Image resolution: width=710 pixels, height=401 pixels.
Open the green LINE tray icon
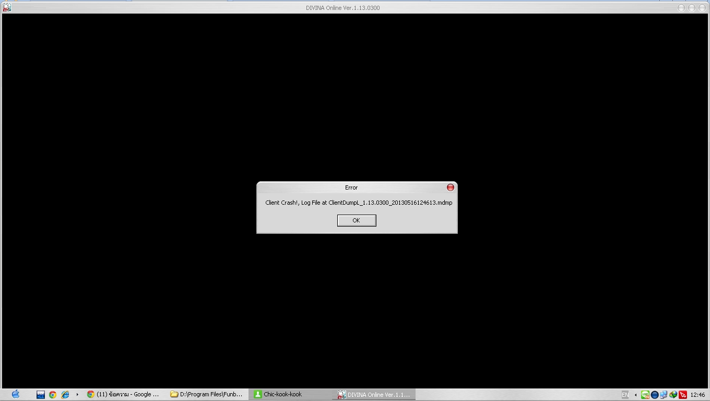(645, 395)
